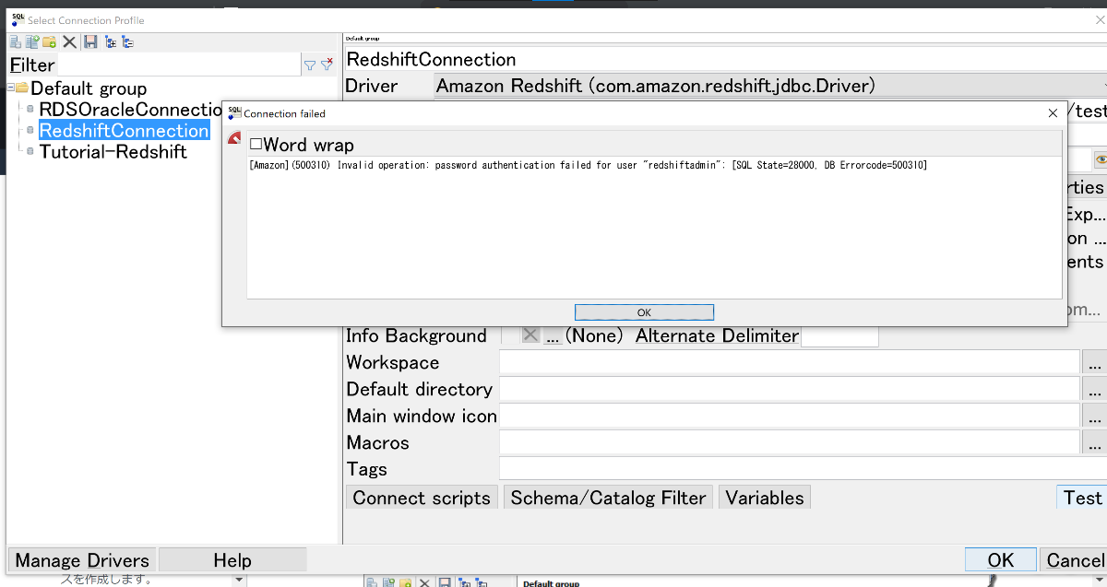The image size is (1107, 587).
Task: Browse Main window icon ellipsis button
Action: pos(1094,417)
